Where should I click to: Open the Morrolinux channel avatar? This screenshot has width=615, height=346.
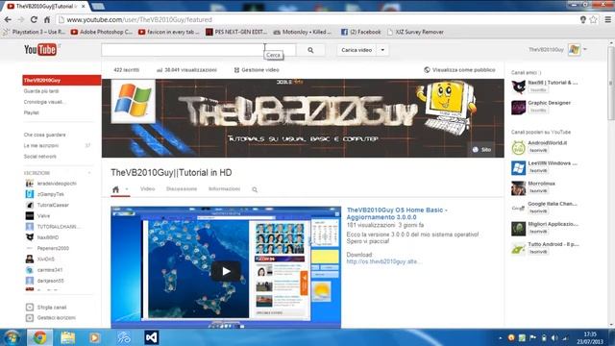coord(518,188)
